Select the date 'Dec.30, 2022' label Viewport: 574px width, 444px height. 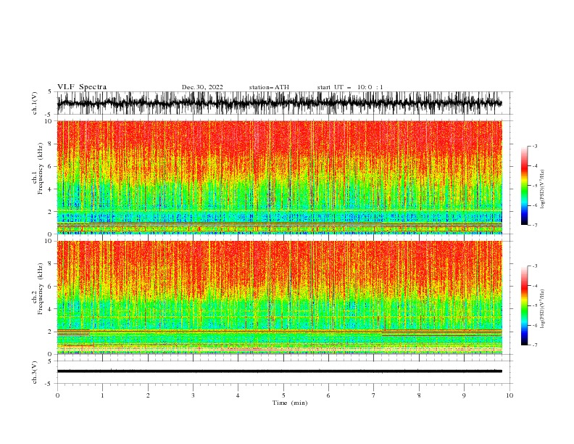point(202,87)
